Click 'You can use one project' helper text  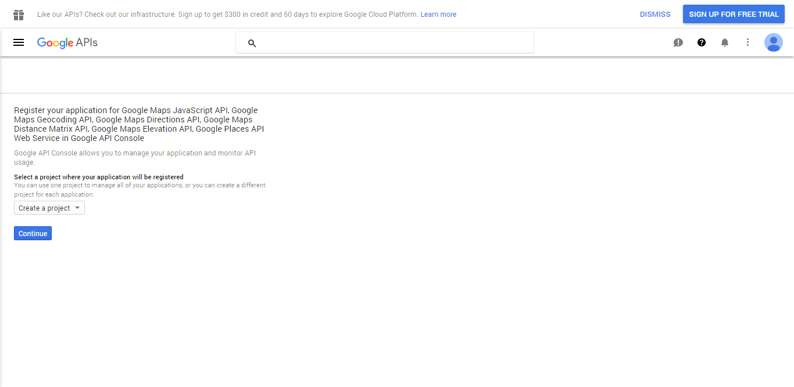140,190
